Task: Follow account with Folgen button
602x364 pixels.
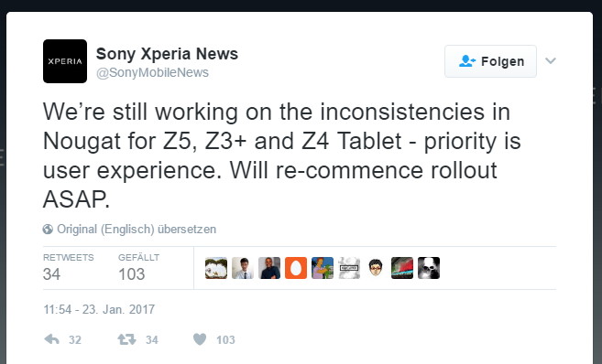Action: [490, 61]
